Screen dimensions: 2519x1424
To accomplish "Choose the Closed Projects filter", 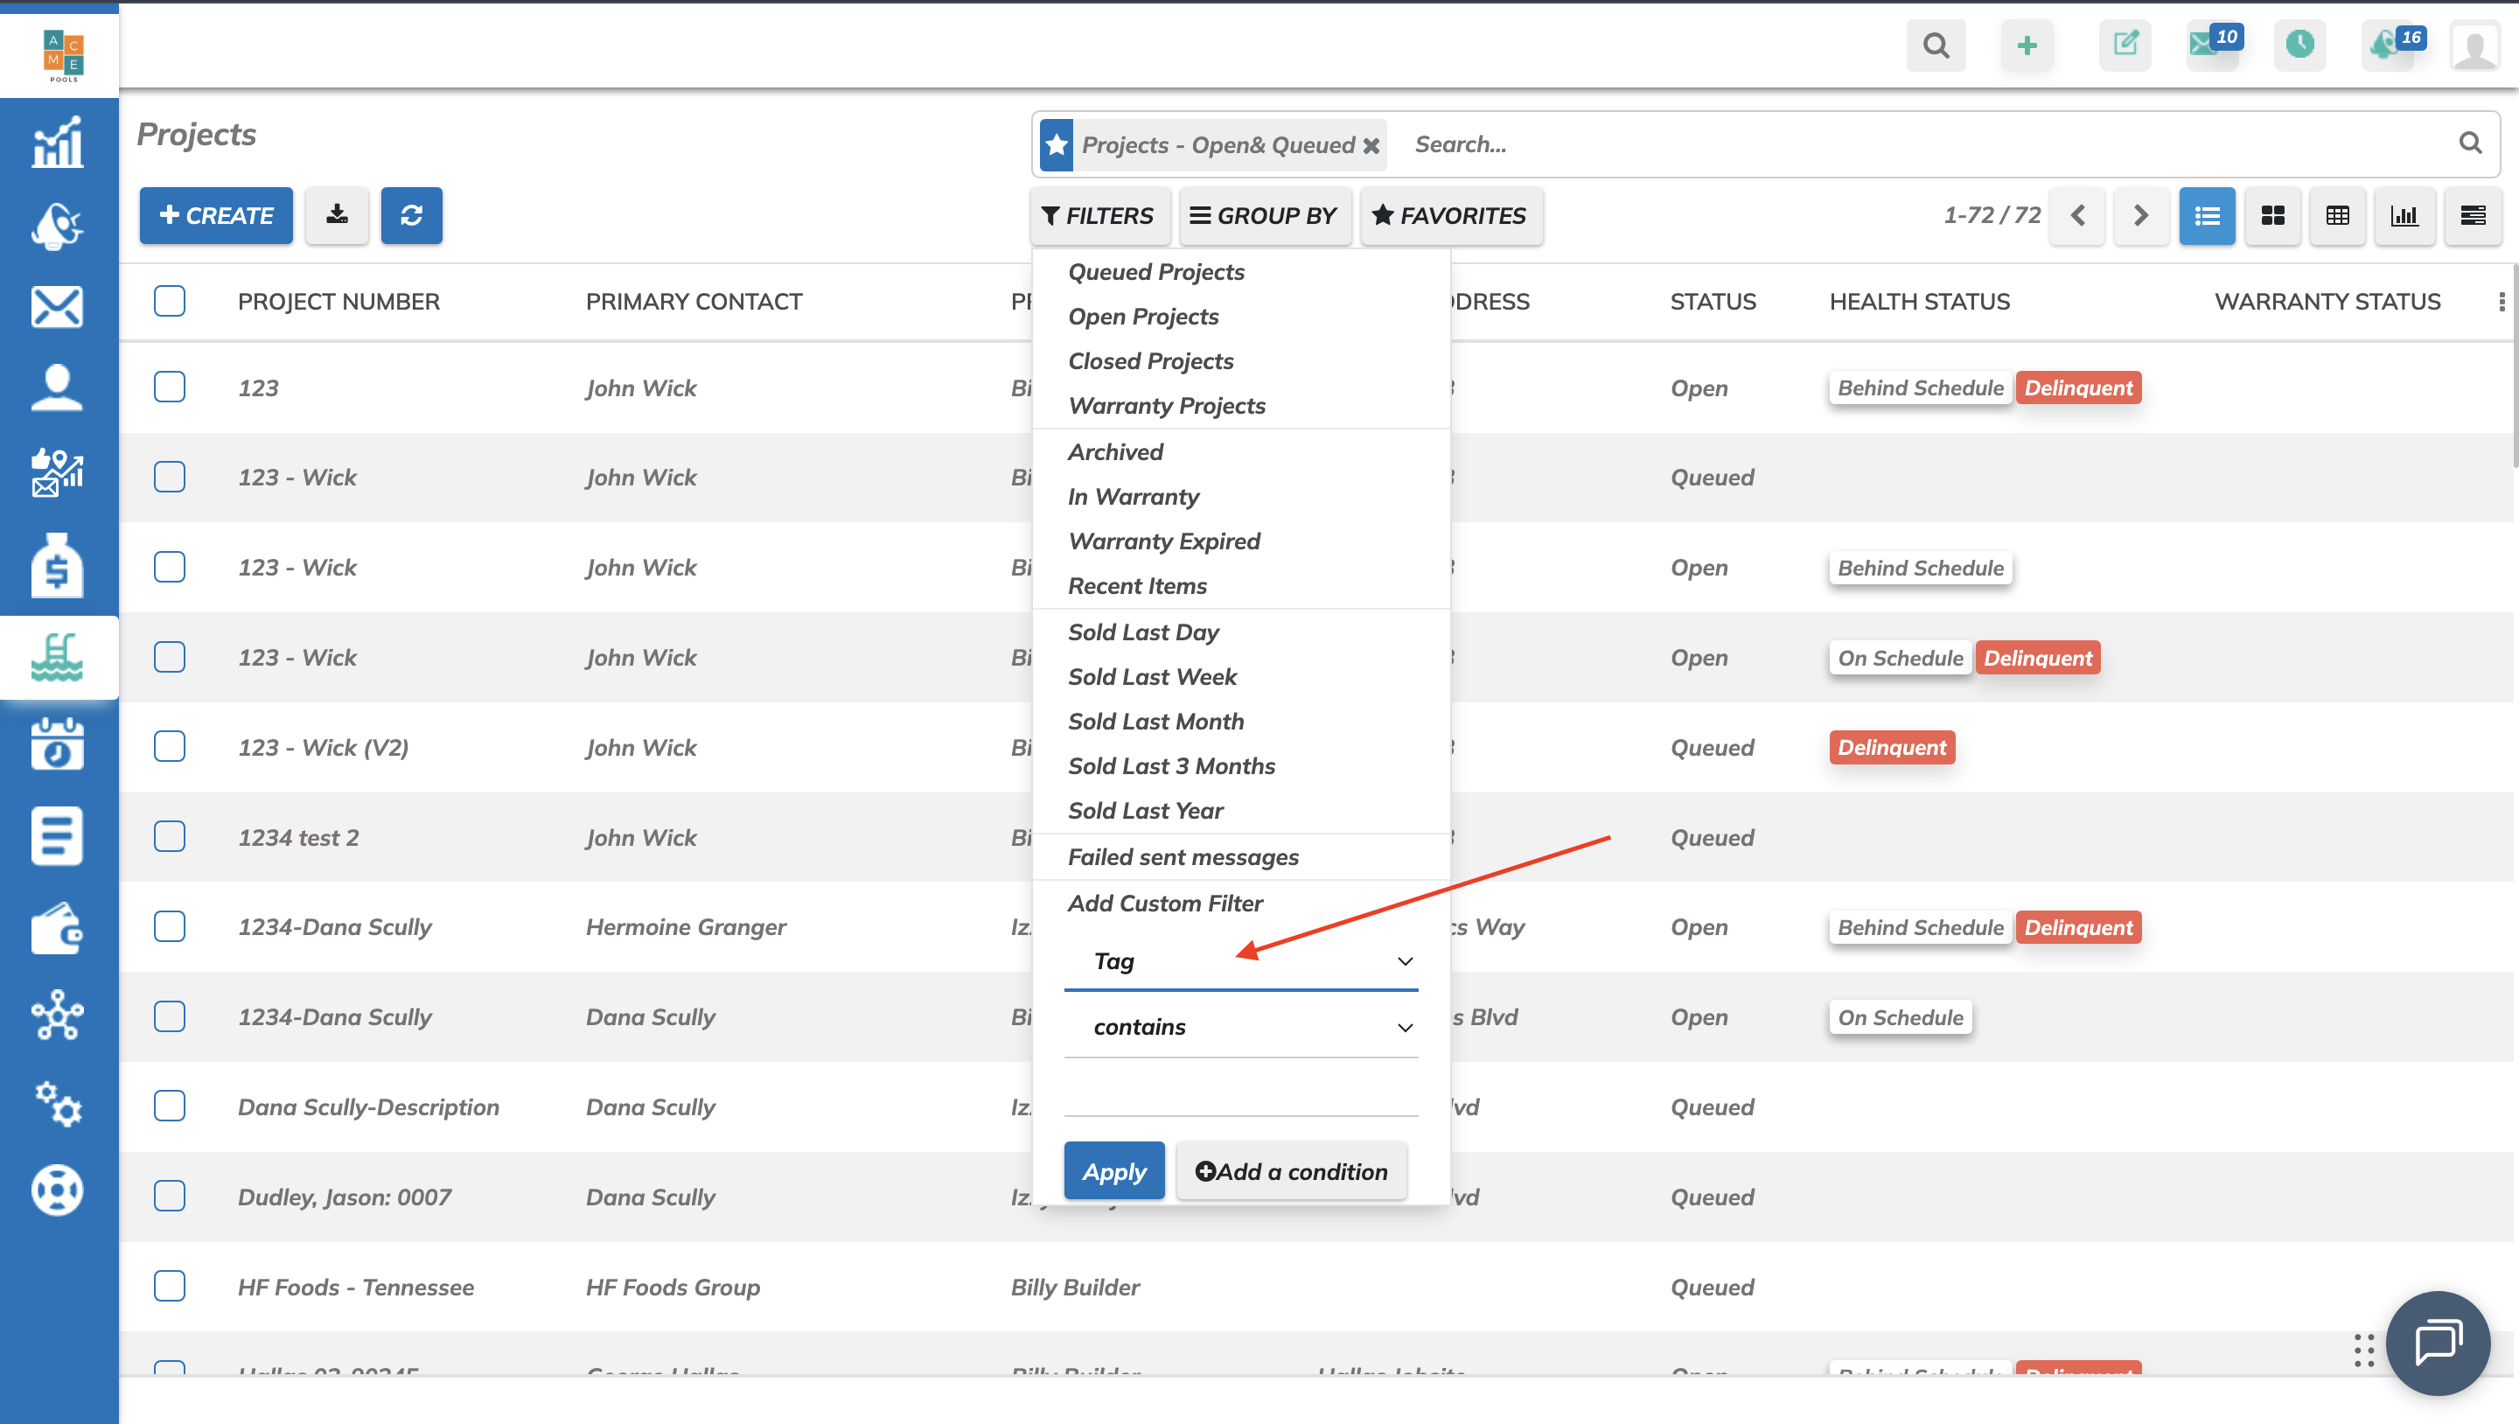I will click(x=1150, y=361).
